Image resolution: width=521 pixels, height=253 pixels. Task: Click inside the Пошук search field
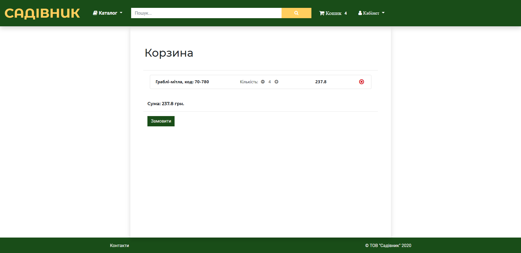206,13
